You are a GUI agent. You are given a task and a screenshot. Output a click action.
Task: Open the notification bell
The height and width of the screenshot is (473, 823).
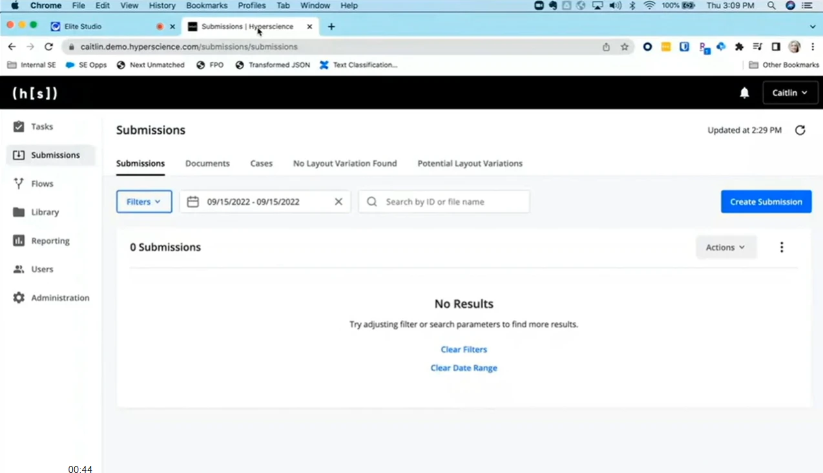point(744,92)
